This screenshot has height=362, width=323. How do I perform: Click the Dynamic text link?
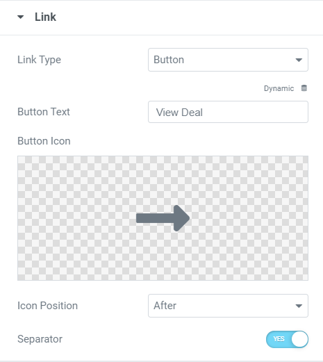[279, 88]
